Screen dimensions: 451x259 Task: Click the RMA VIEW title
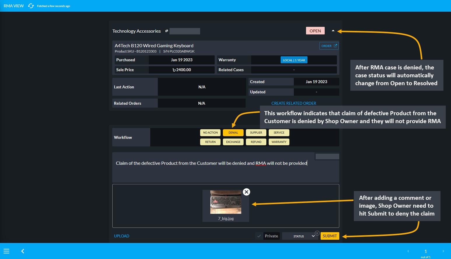tap(14, 6)
